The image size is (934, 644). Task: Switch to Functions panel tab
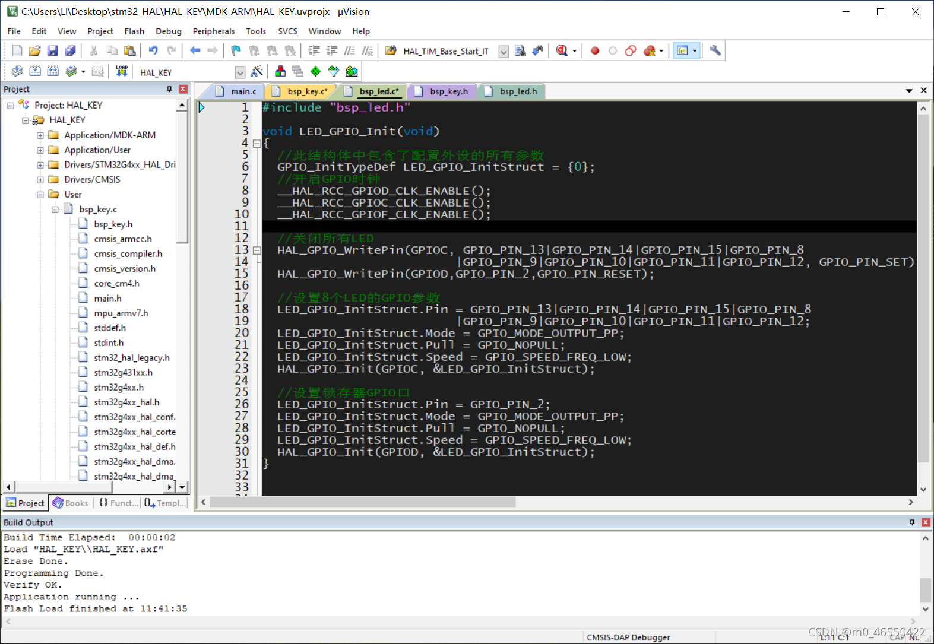118,503
